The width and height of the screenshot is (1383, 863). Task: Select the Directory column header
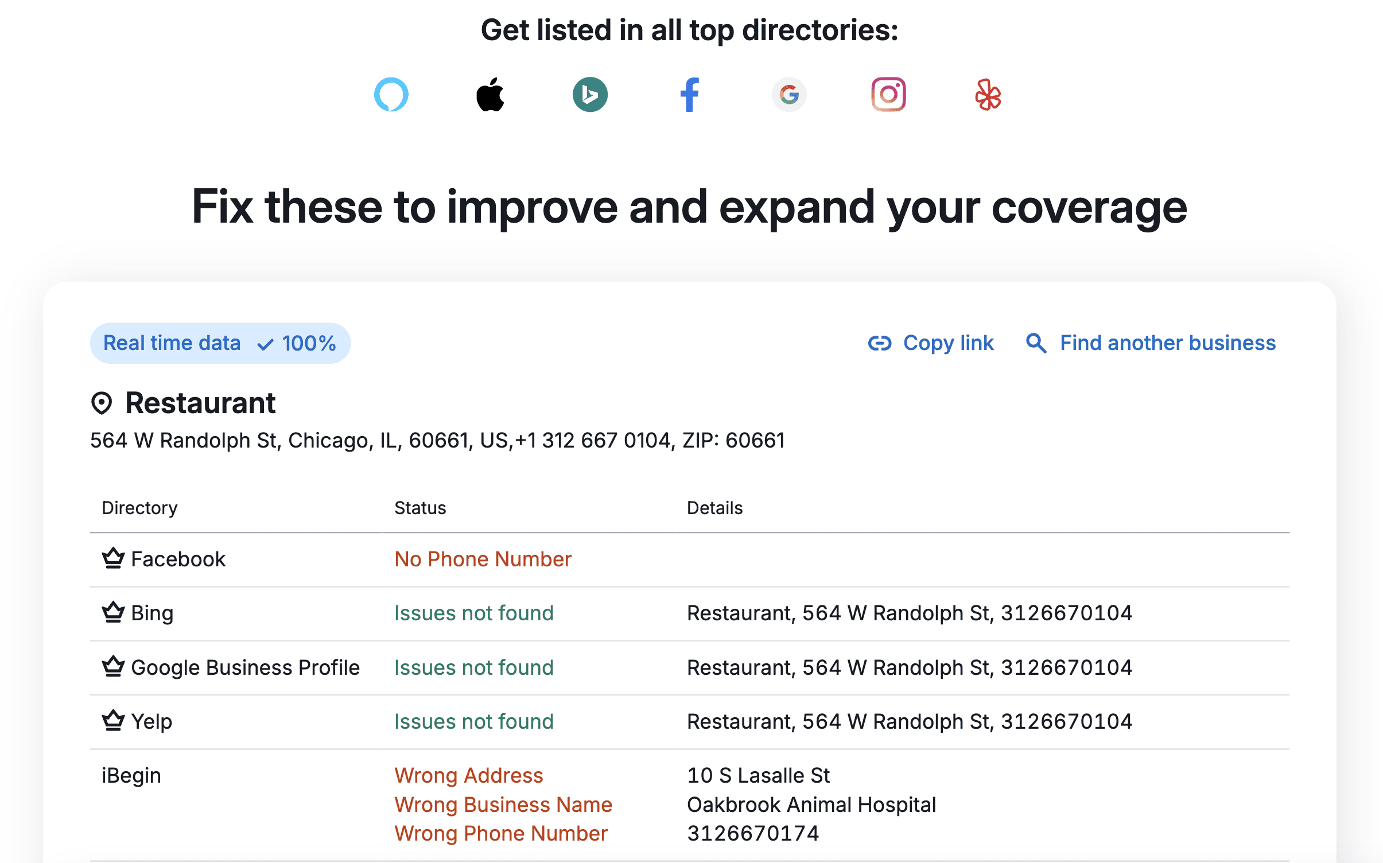click(x=140, y=508)
